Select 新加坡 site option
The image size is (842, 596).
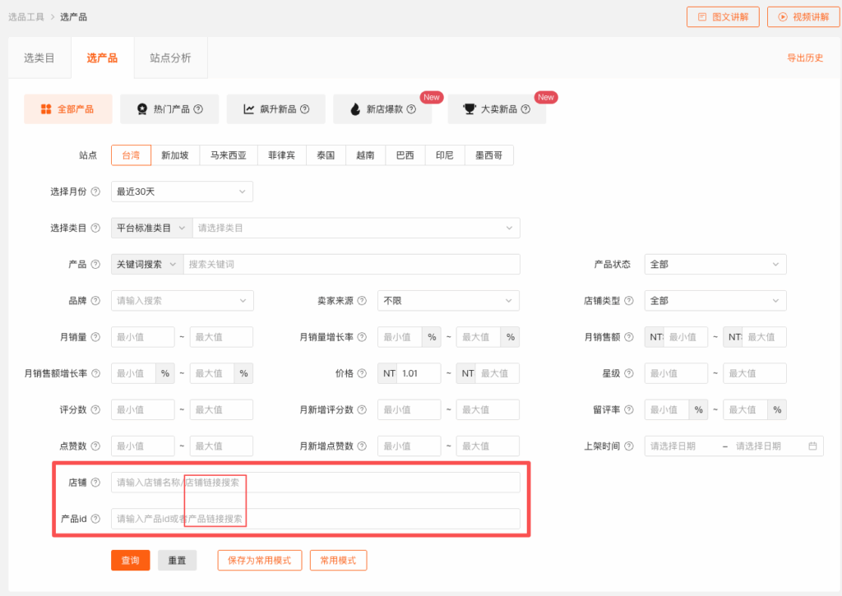tap(175, 155)
